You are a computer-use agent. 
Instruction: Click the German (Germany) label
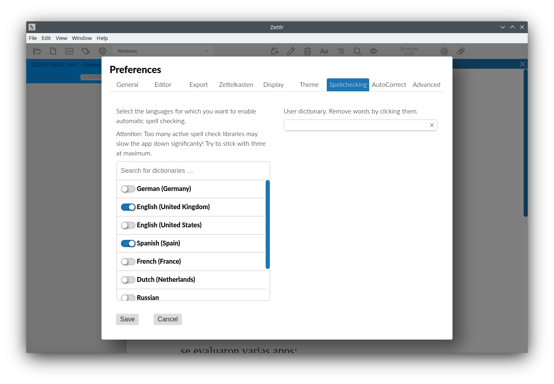[x=164, y=189]
